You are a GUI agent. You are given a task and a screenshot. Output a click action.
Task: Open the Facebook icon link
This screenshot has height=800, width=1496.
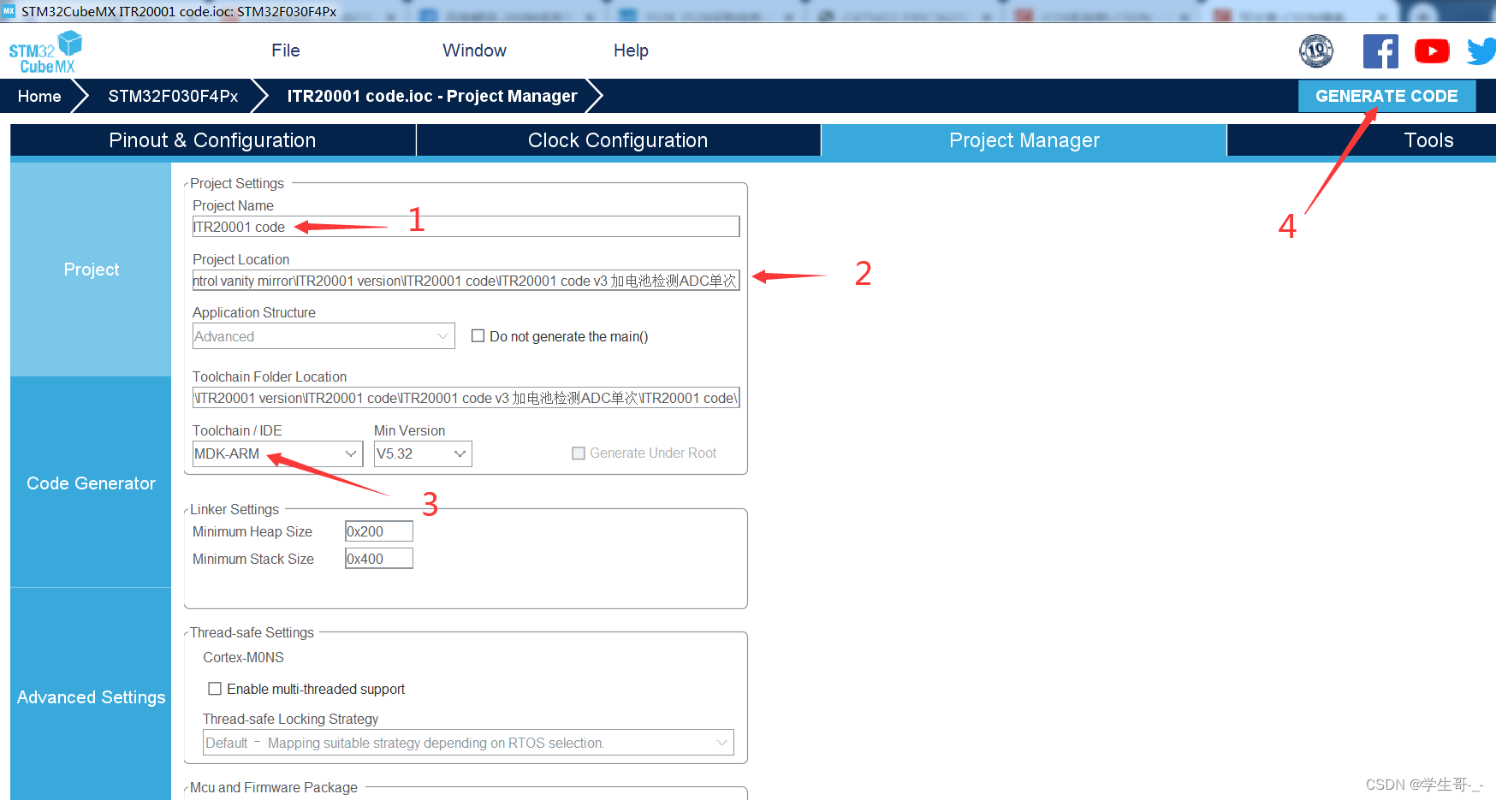(1380, 51)
